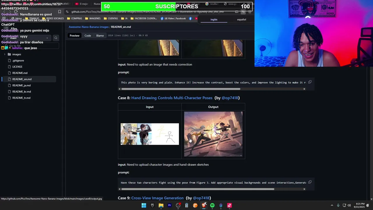Viewport: 373px width, 210px height.
Task: Select README_en.md in tree
Action: (22, 79)
